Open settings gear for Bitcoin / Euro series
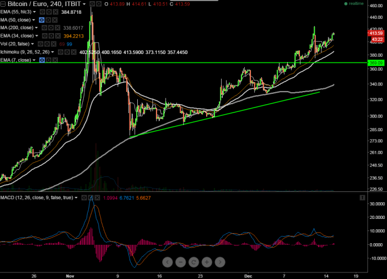The height and width of the screenshot is (279, 387). (x=99, y=4)
